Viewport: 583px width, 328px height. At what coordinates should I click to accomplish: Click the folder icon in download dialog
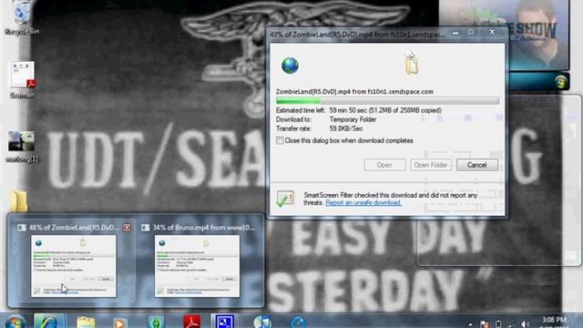412,64
